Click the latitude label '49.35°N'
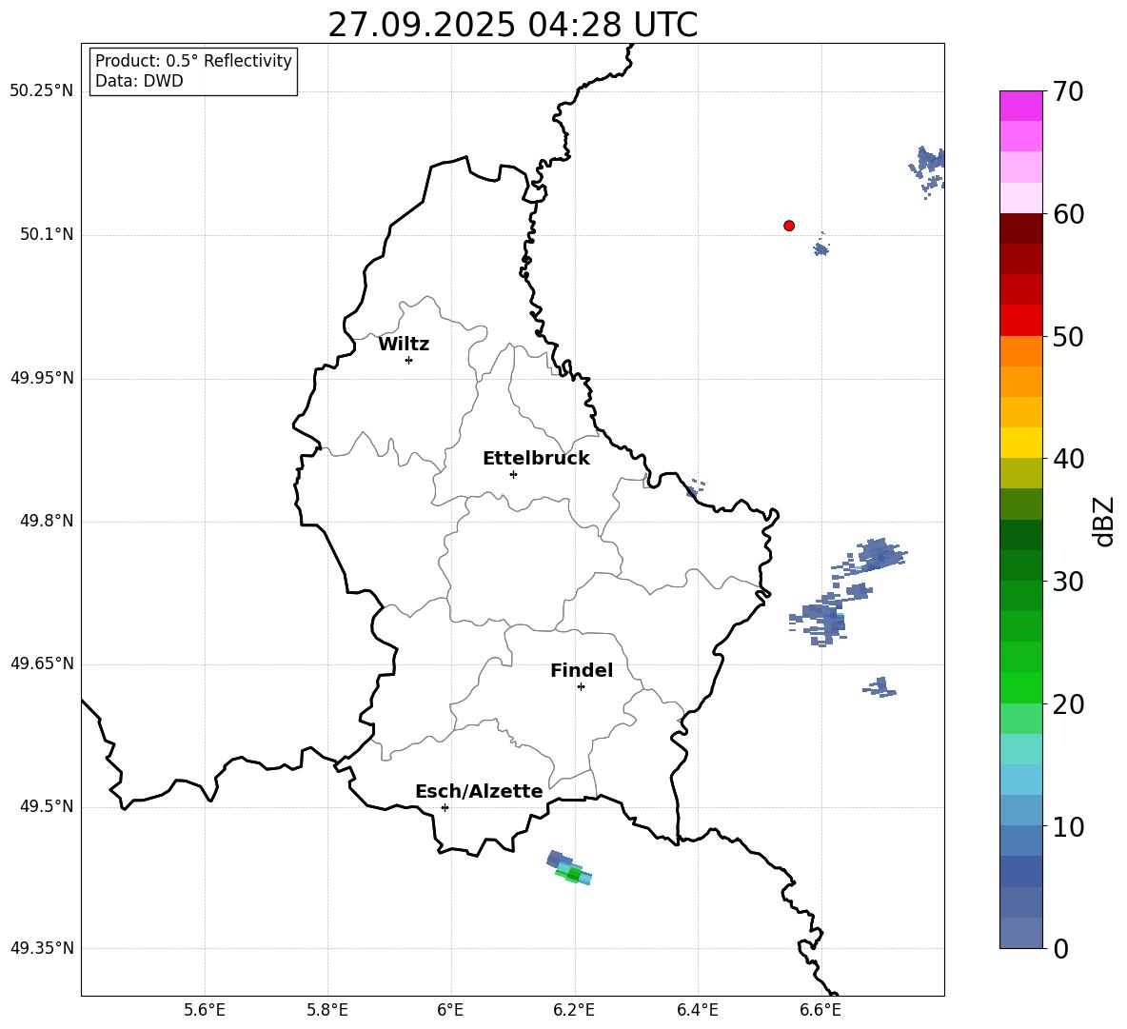This screenshot has height=1029, width=1127. pos(42,948)
